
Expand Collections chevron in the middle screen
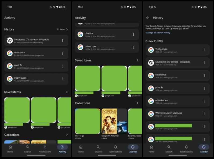(137, 103)
